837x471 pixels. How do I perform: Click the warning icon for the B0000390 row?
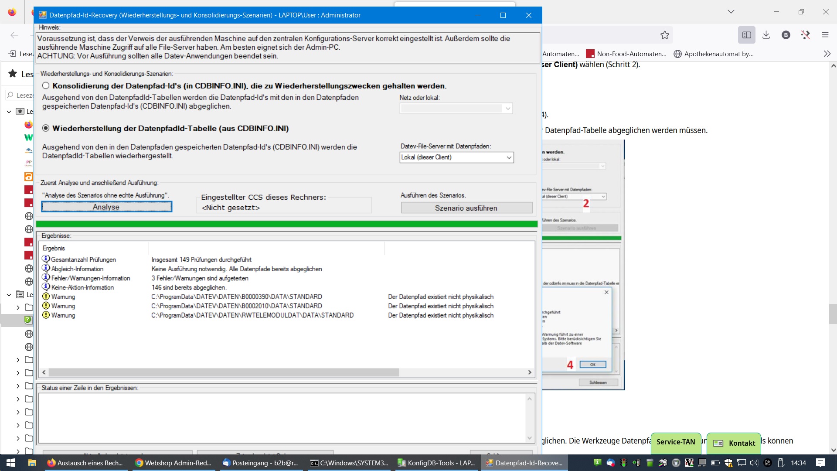point(46,297)
